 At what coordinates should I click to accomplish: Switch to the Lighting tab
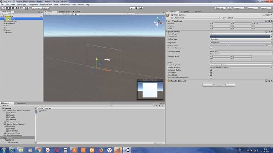(x=185, y=11)
